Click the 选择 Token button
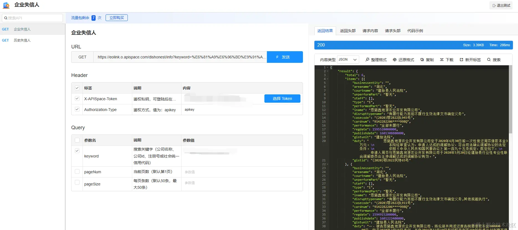This screenshot has width=518, height=230. (282, 99)
